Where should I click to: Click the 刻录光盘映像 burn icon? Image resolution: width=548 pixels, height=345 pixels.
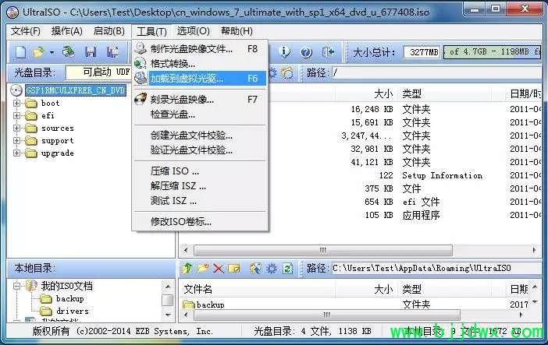tap(141, 100)
